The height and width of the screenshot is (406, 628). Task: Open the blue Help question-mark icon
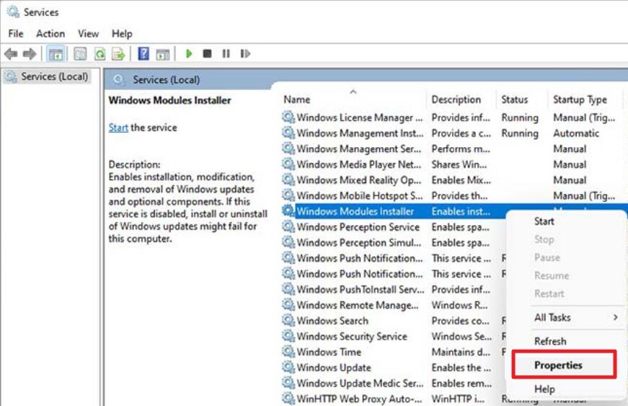pyautogui.click(x=143, y=53)
